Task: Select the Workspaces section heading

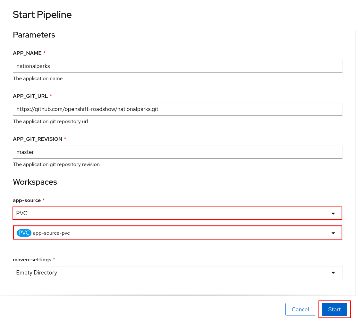Action: click(x=35, y=182)
